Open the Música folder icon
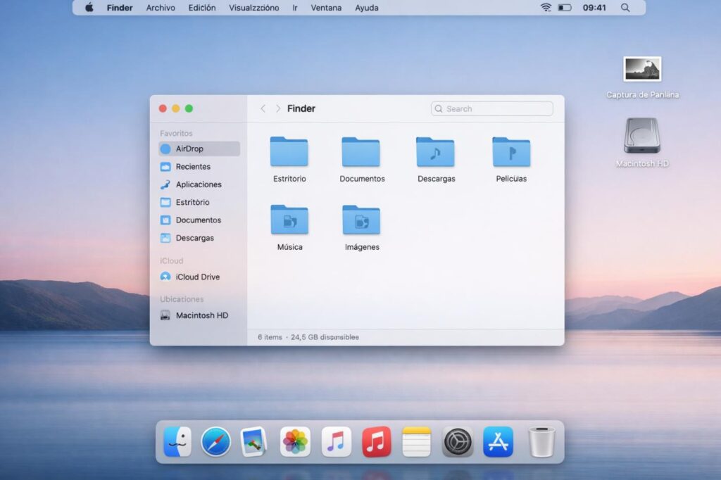721x480 pixels. click(x=289, y=220)
